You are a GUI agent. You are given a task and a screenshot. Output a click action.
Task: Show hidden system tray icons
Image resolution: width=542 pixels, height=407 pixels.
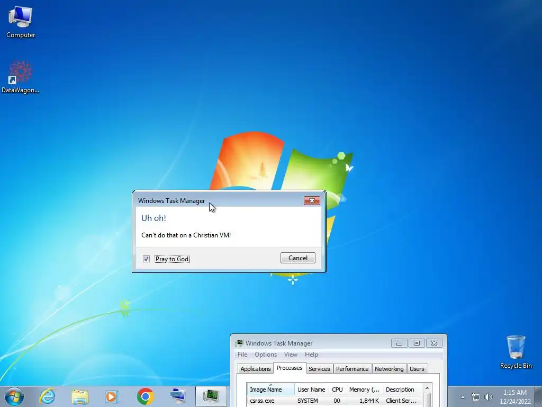click(x=463, y=397)
